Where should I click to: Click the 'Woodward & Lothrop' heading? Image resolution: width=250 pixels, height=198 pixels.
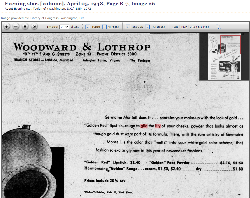[82, 47]
